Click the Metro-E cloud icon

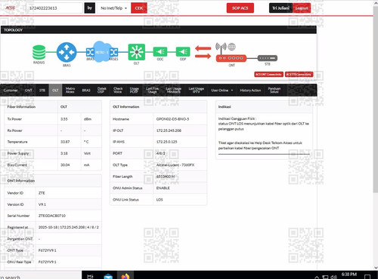pos(101,52)
